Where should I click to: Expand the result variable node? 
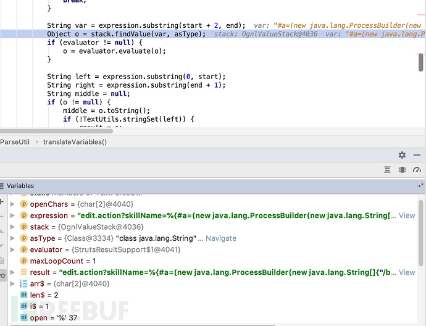[12, 272]
